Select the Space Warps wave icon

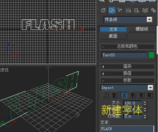145,10
